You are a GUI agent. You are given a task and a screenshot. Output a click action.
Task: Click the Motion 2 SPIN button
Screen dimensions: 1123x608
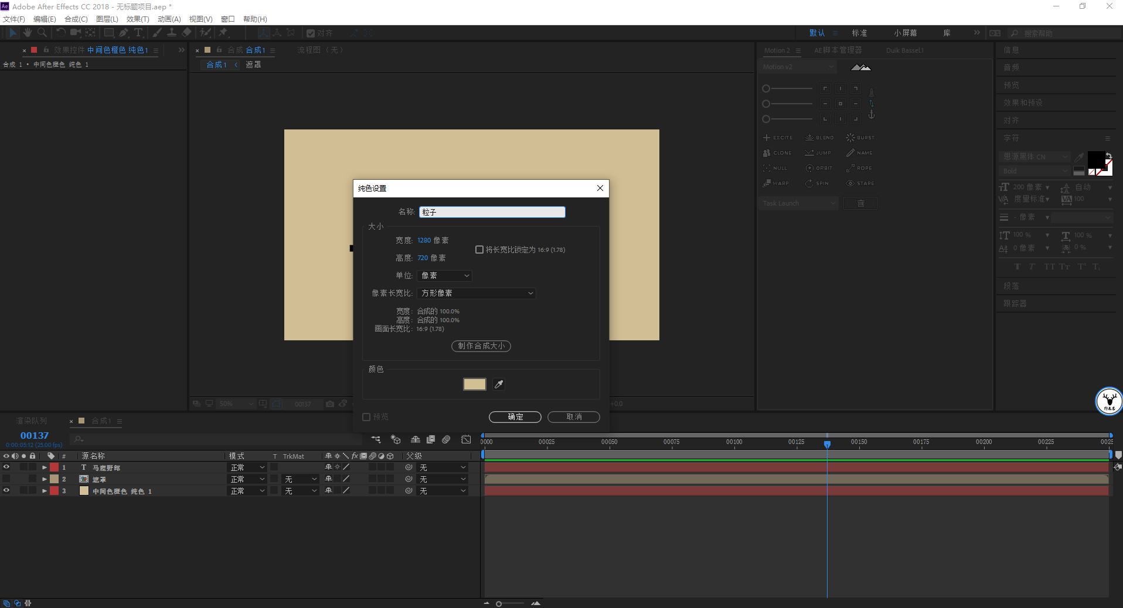coord(817,183)
